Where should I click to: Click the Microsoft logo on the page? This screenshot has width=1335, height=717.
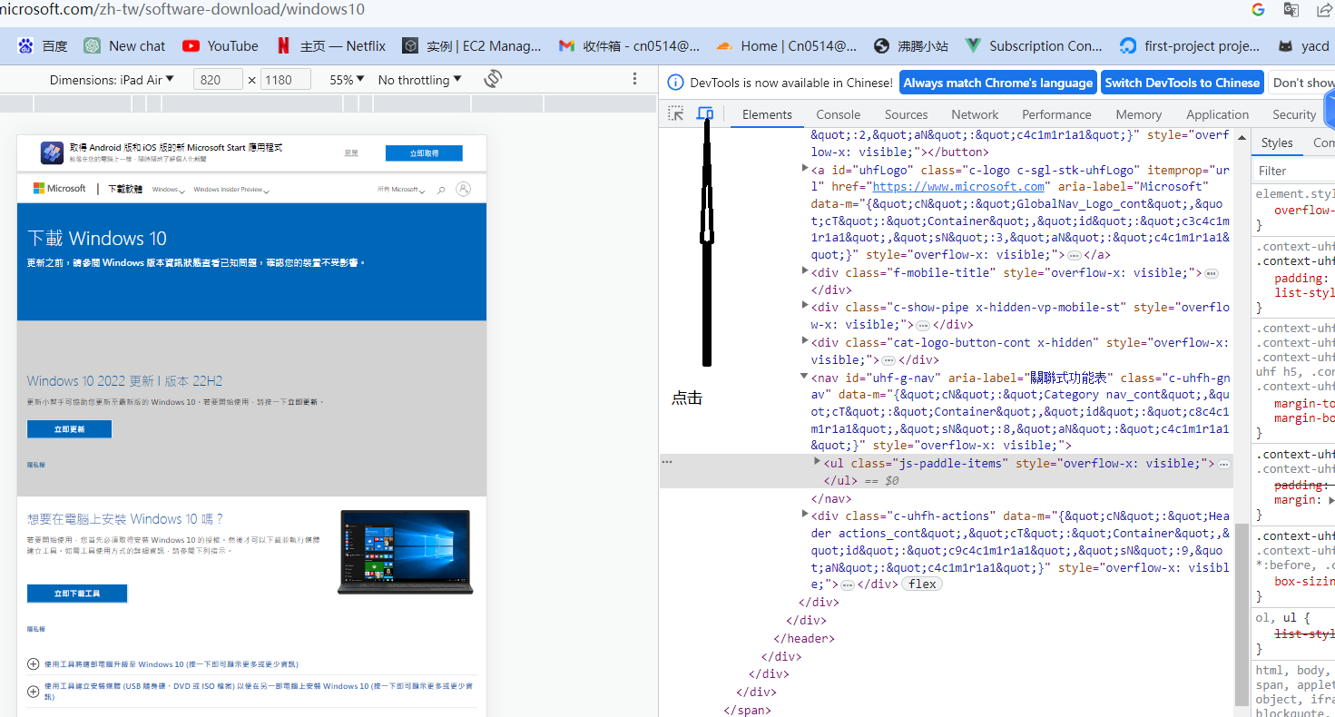[x=60, y=189]
